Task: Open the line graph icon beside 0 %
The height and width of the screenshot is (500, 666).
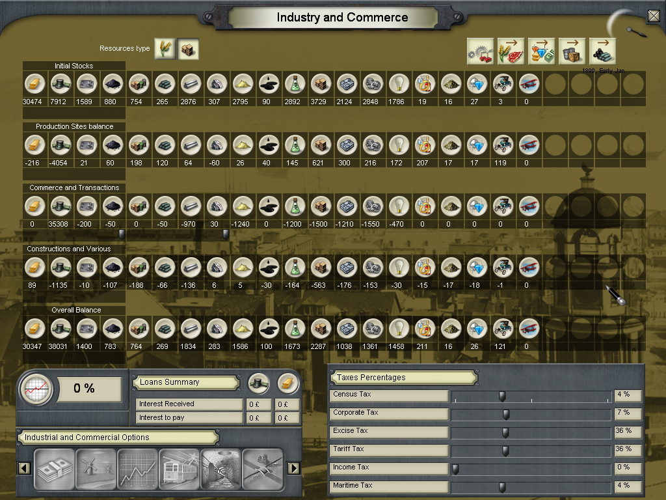Action: [35, 389]
